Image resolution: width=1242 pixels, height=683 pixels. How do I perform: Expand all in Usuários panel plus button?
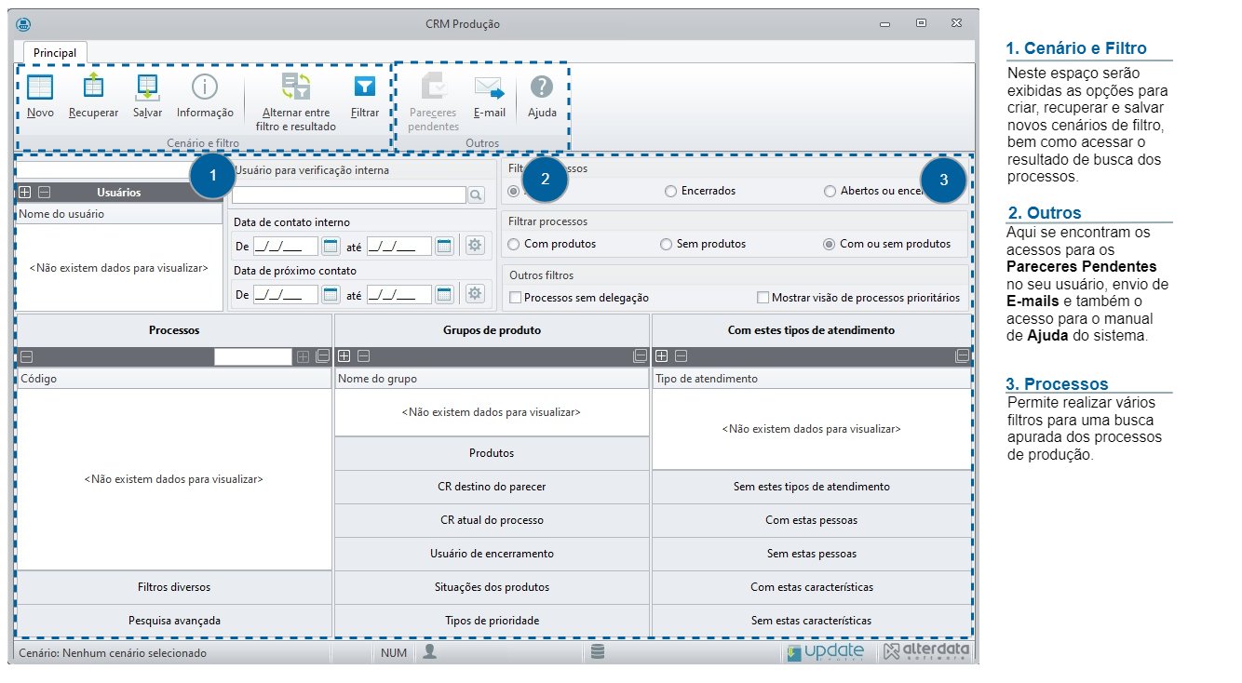click(25, 193)
